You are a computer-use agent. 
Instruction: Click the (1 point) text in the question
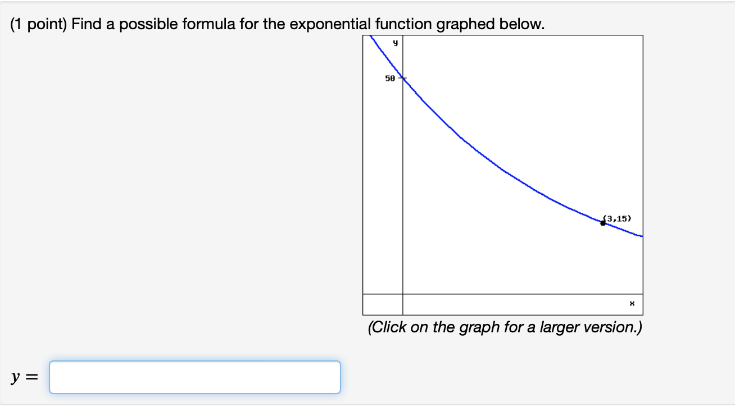(34, 24)
